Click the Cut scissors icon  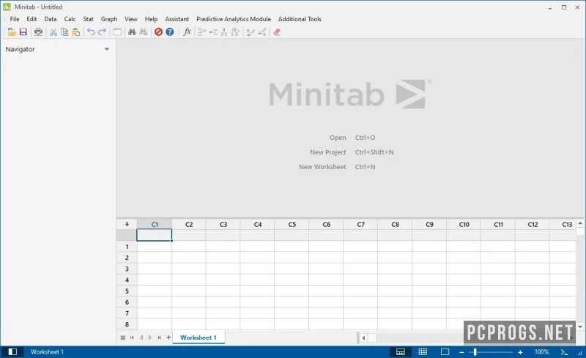click(53, 32)
